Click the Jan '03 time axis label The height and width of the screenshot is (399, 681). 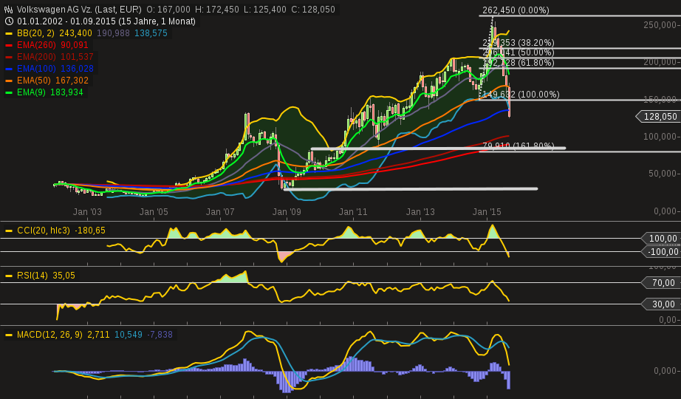(x=87, y=211)
